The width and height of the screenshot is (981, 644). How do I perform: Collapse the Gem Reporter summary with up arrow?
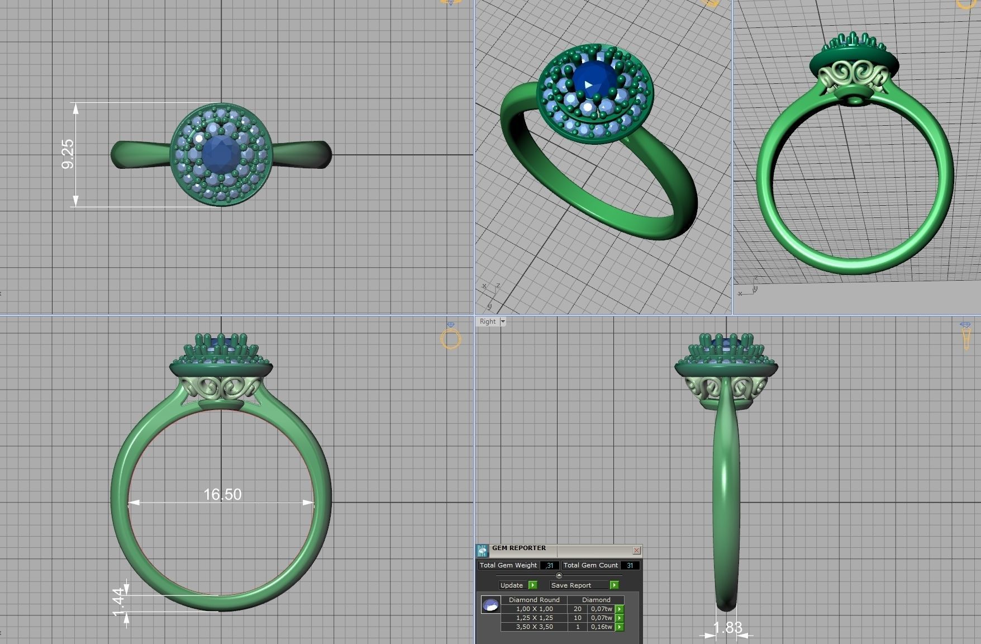pyautogui.click(x=559, y=575)
